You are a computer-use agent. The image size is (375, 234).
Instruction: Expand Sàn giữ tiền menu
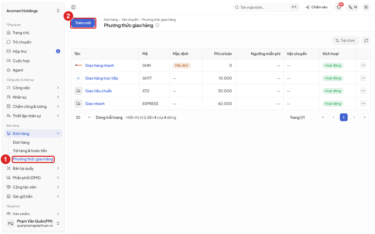tap(33, 197)
